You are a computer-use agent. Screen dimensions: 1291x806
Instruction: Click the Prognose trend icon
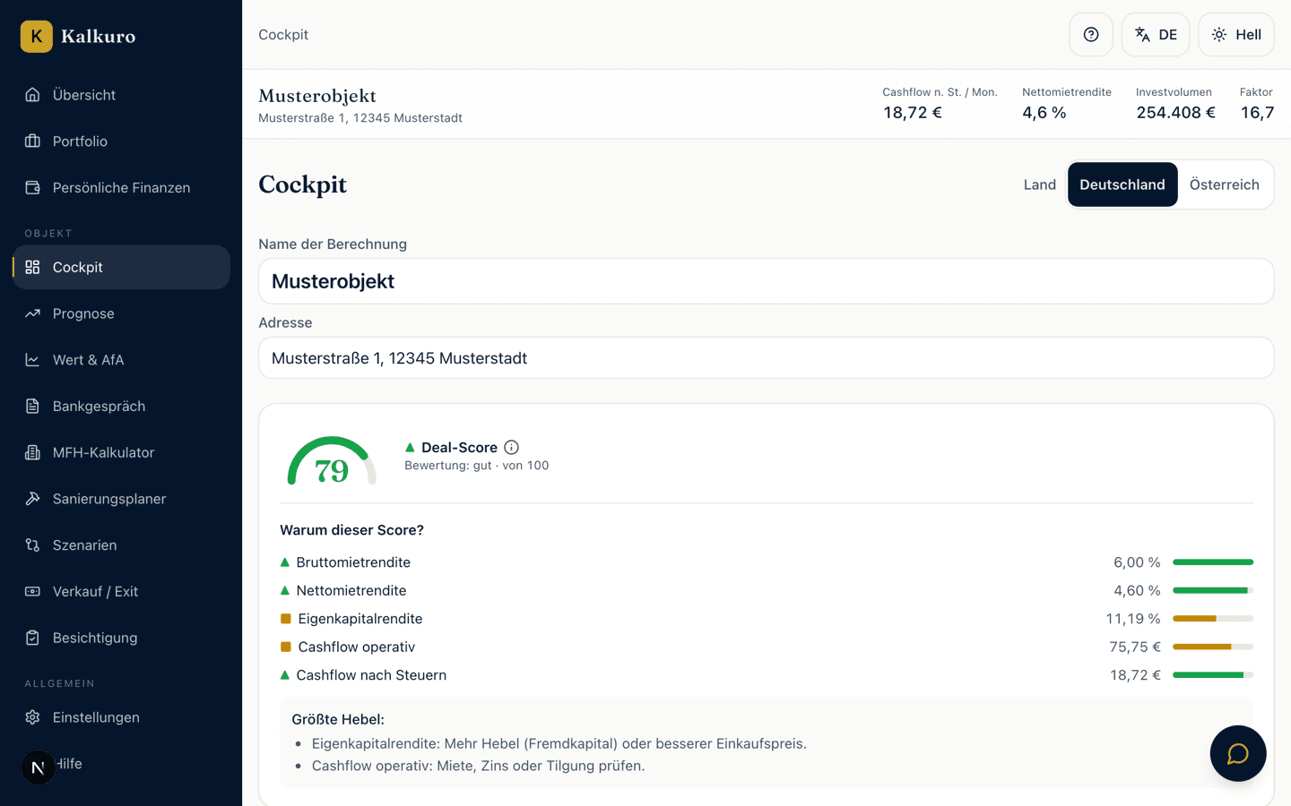[x=32, y=313]
